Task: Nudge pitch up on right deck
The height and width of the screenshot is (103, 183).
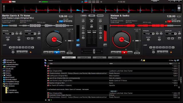Action: (139, 53)
